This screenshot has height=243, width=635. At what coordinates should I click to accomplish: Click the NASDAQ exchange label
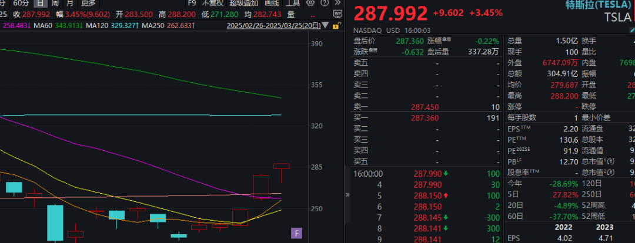click(367, 31)
